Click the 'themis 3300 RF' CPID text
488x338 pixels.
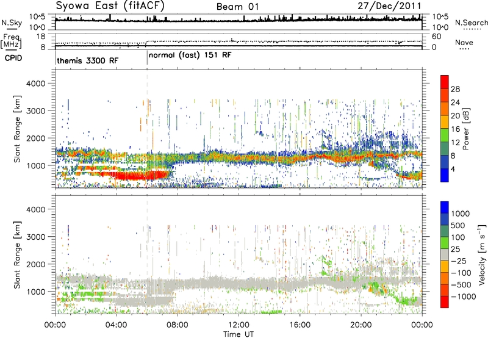(x=88, y=60)
